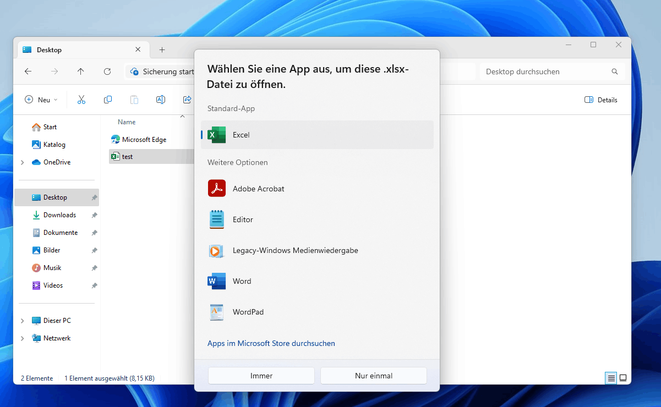The height and width of the screenshot is (407, 661).
Task: Unpin Desktop via its pin icon
Action: click(94, 197)
